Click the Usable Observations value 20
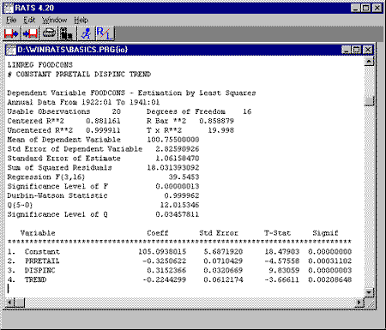Screen dimensions: 386x330 pos(117,111)
